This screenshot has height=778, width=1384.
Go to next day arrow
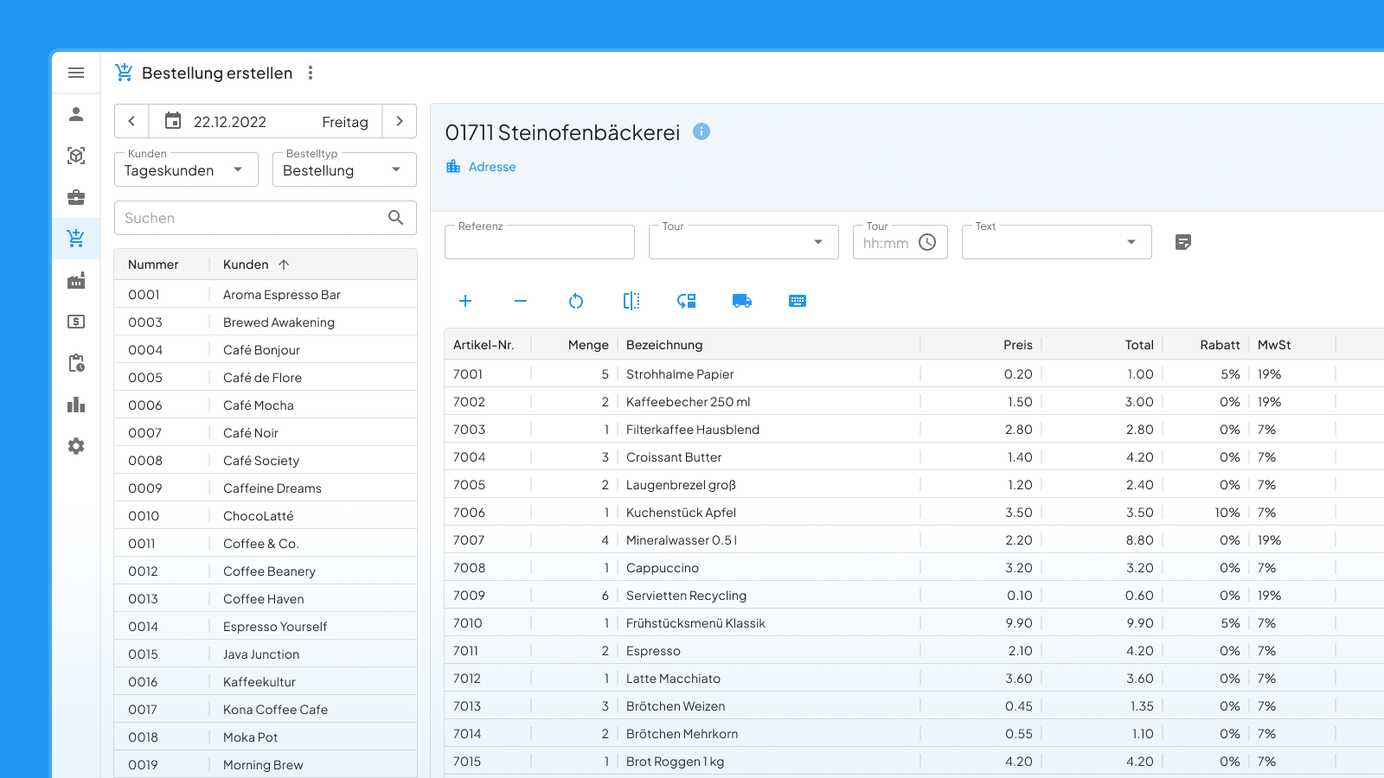coord(400,121)
